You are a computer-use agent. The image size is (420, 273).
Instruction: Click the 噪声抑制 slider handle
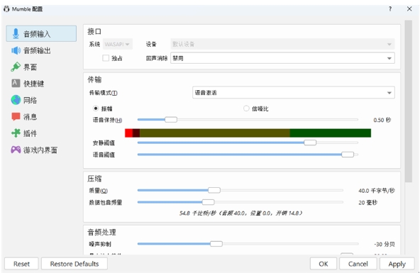click(x=216, y=244)
